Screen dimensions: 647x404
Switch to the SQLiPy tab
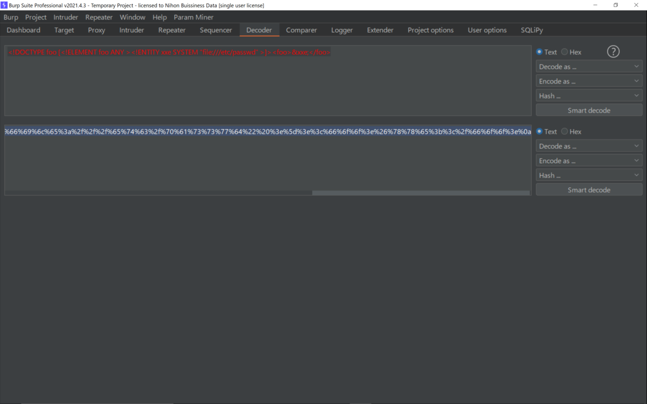click(532, 30)
